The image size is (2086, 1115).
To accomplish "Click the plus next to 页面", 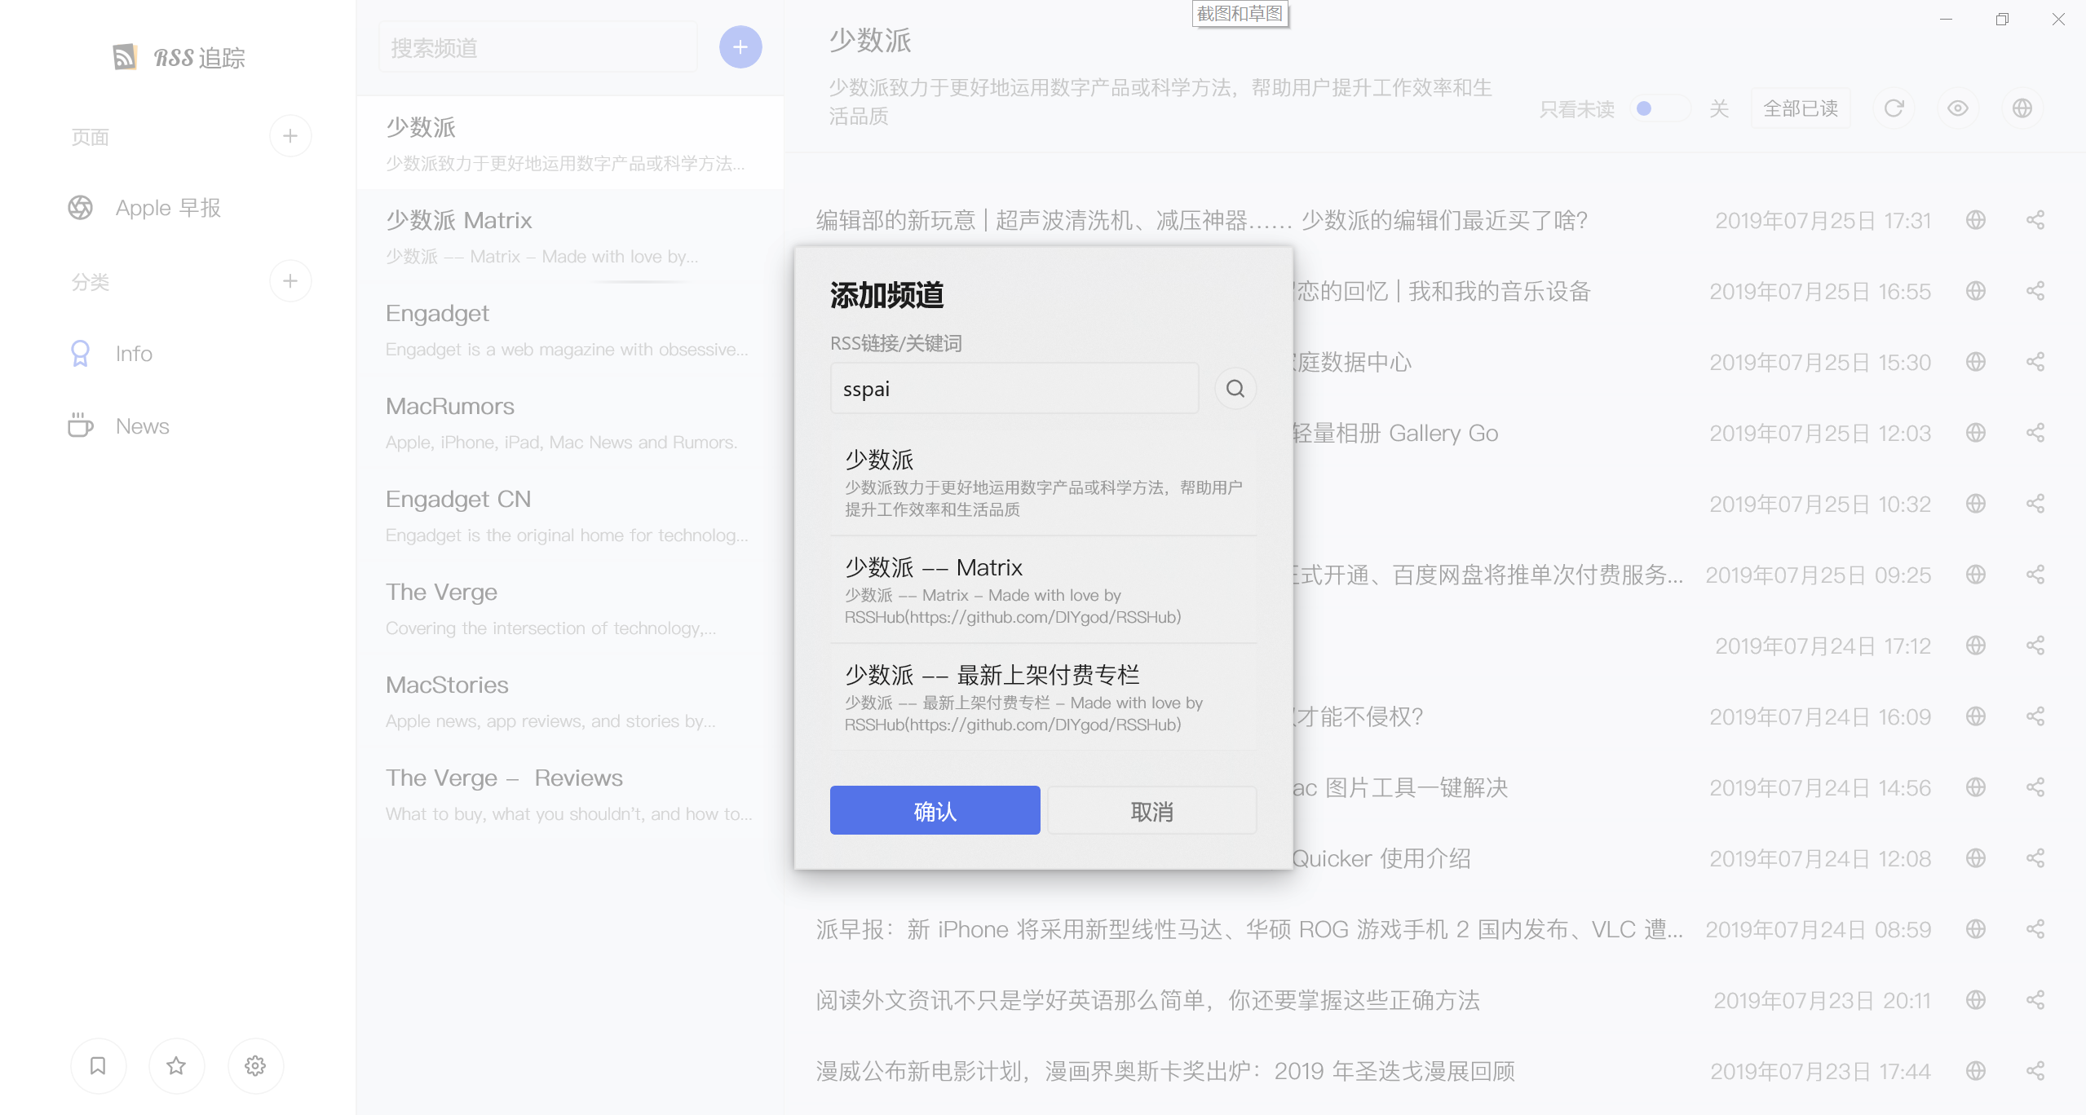I will tap(290, 135).
